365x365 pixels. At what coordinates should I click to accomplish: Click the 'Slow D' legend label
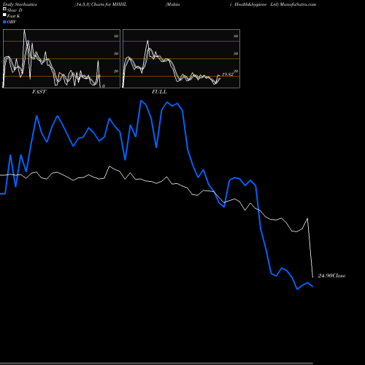(15, 10)
